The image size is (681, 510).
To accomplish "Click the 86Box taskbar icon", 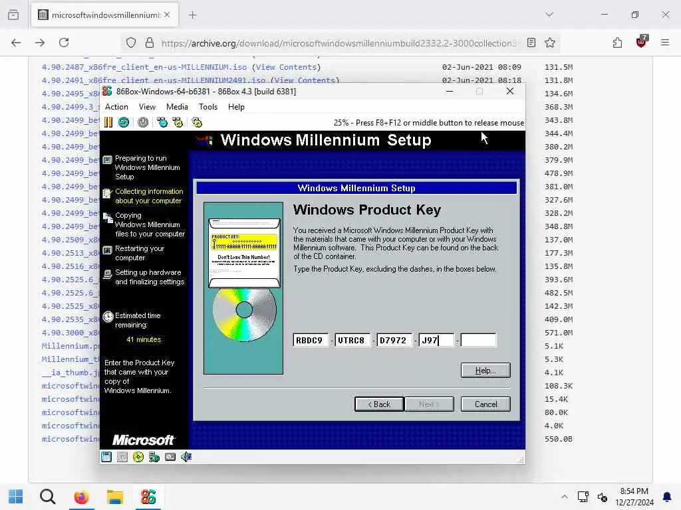I will tap(148, 497).
